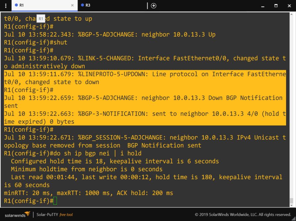Maximize the Solar-PuTTY window
Image resolution: width=296 pixels, height=221 pixels.
pyautogui.click(x=276, y=6)
